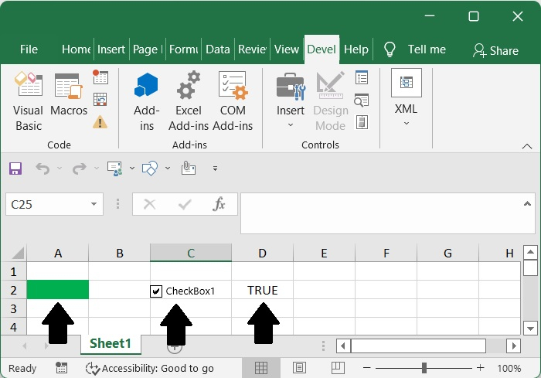Open Insert Function dialog
The image size is (541, 378).
pos(219,204)
